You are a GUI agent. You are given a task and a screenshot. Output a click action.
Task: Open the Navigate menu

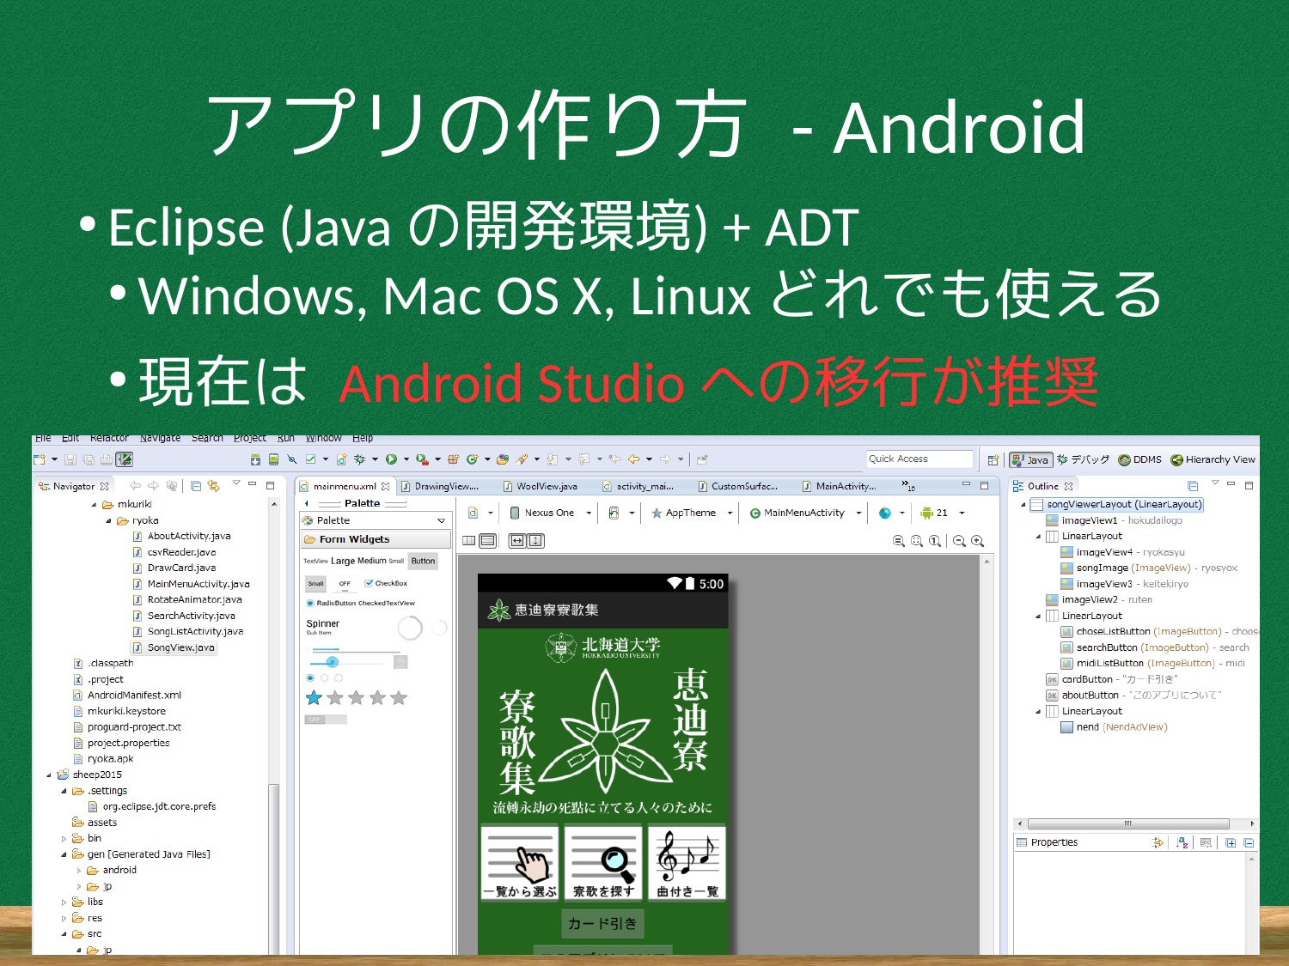tap(160, 438)
